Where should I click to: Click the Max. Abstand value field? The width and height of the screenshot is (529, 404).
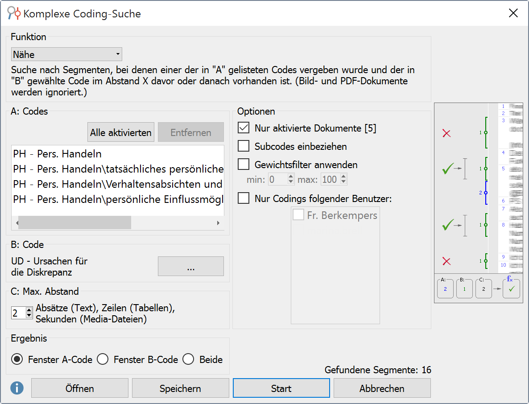click(18, 313)
